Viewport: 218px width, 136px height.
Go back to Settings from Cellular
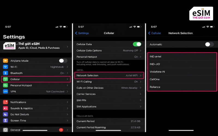click(82, 33)
